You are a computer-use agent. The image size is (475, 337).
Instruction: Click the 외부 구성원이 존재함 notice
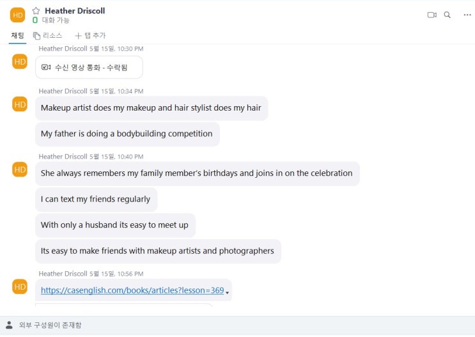(x=50, y=325)
